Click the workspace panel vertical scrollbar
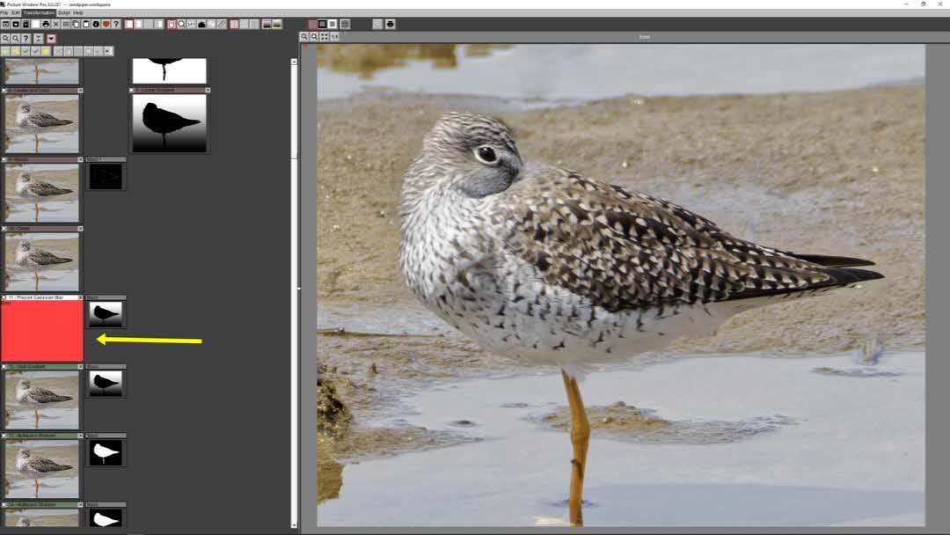This screenshot has width=950, height=535. (295, 264)
